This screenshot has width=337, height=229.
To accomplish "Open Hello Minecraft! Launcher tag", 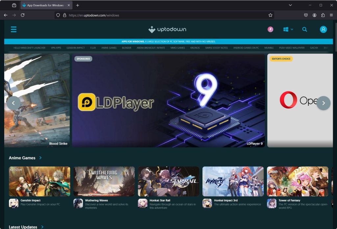I will pos(29,48).
